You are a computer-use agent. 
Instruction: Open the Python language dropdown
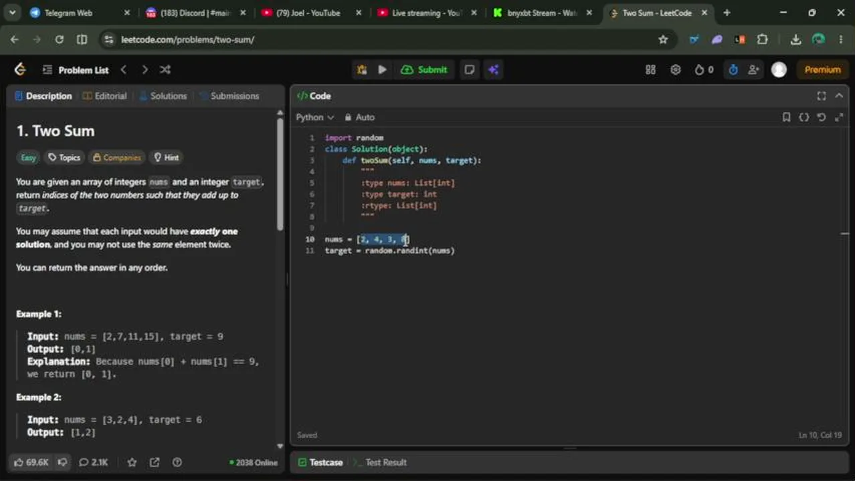(x=315, y=118)
